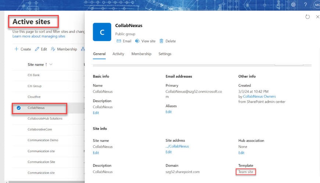Switch to the Settings tab
Screen dimensions: 320x183
(165, 54)
